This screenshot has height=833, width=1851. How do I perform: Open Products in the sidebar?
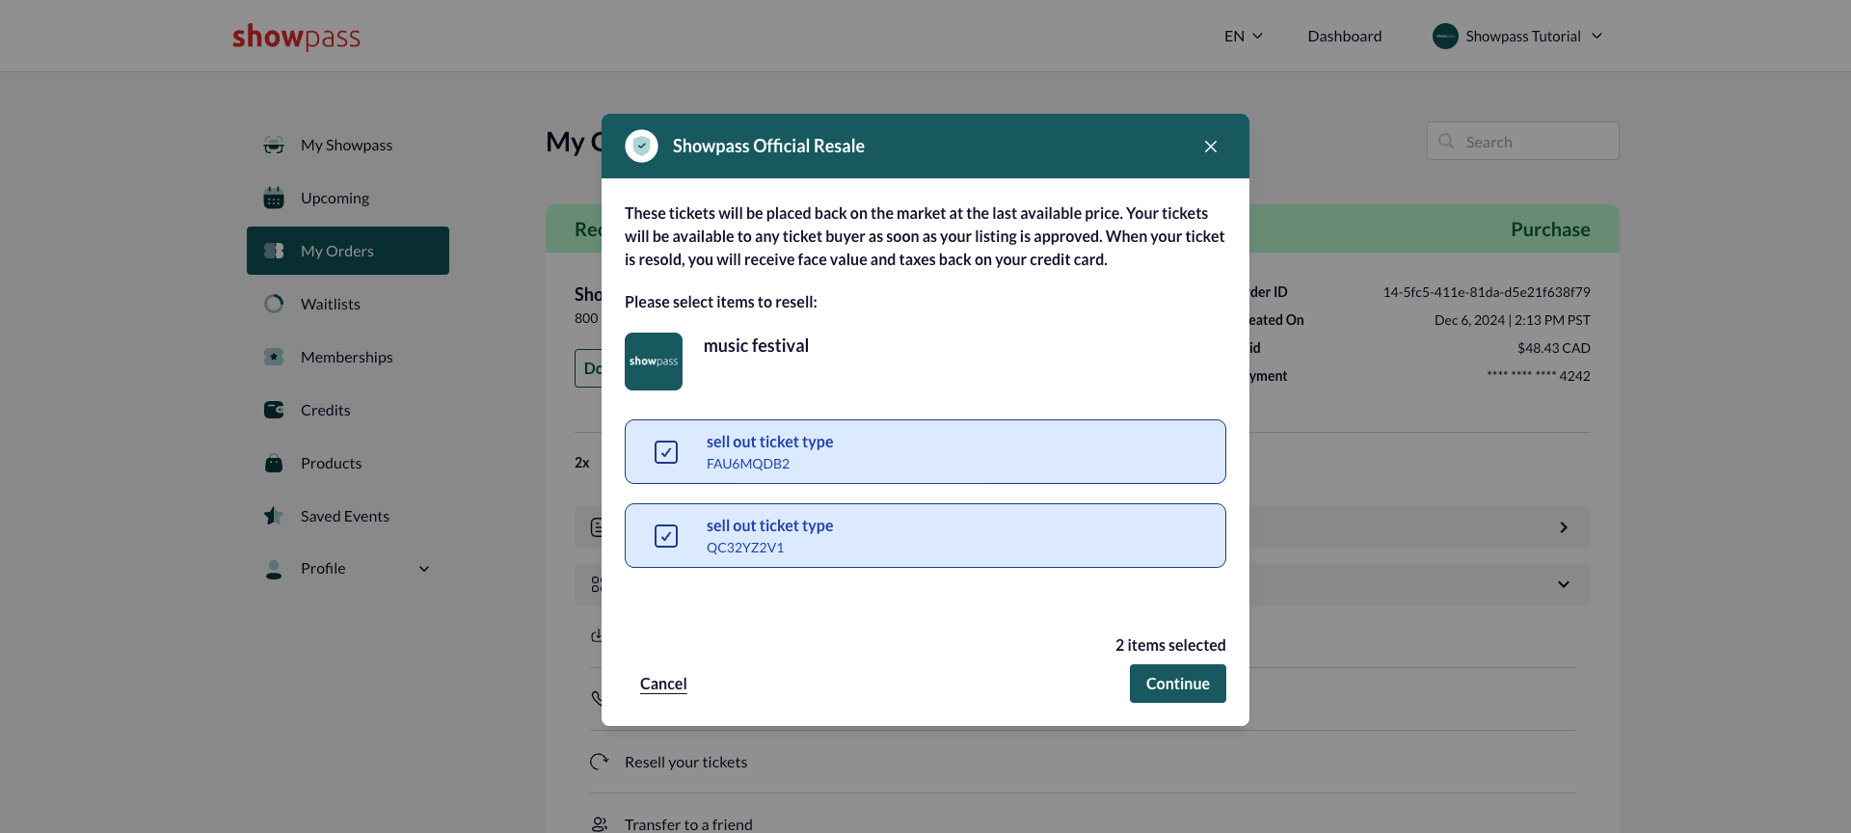[348, 463]
